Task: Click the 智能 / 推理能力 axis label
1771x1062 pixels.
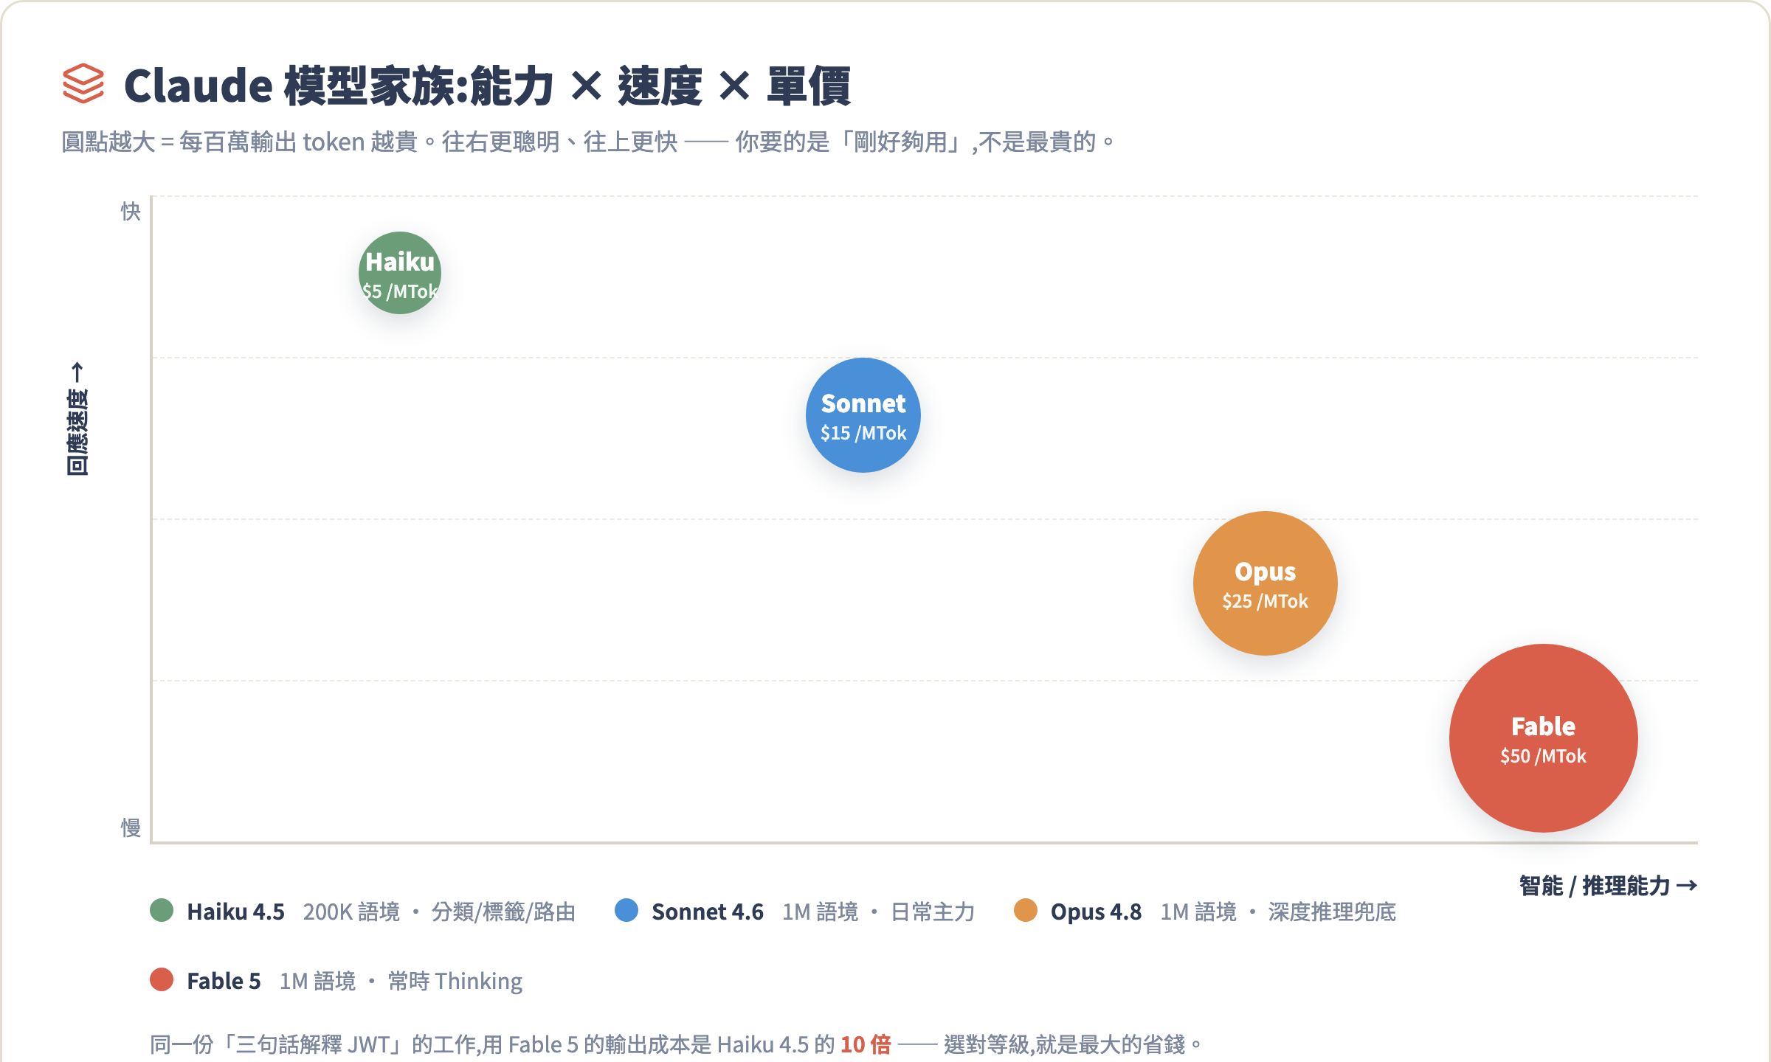Action: (1609, 886)
